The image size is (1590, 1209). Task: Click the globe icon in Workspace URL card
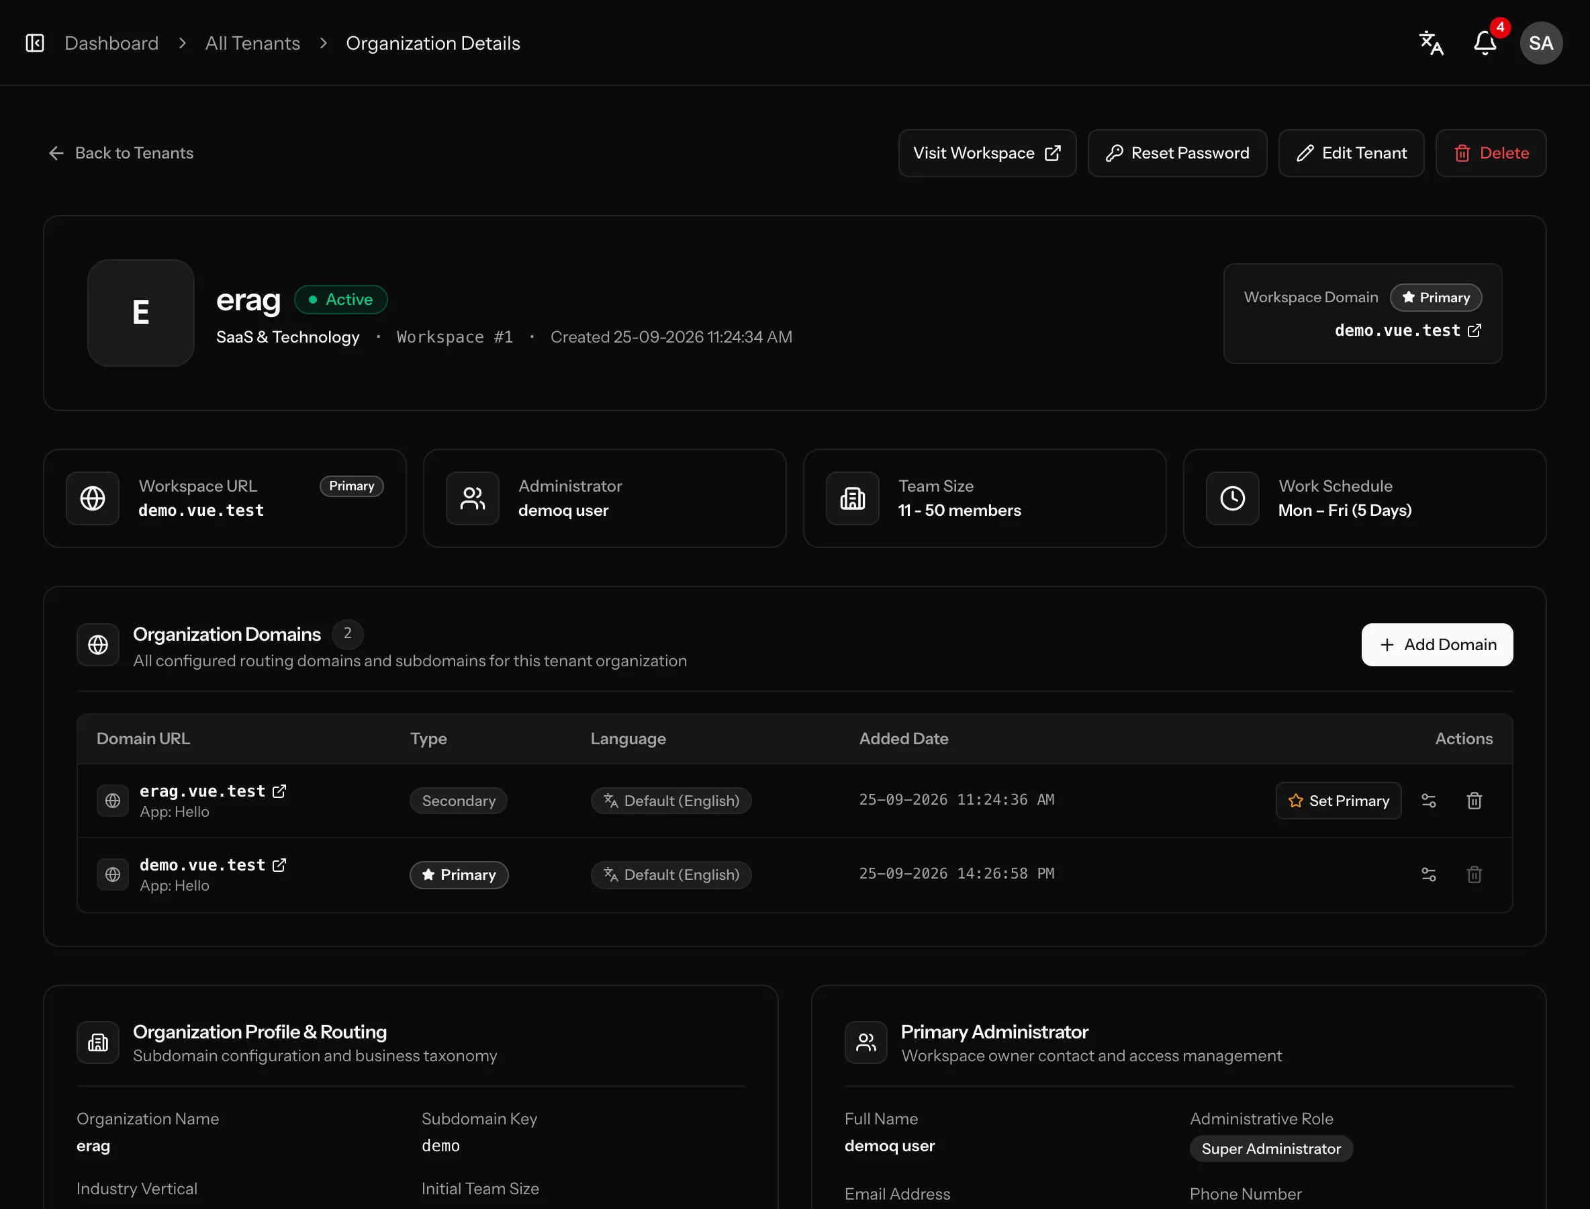coord(93,498)
